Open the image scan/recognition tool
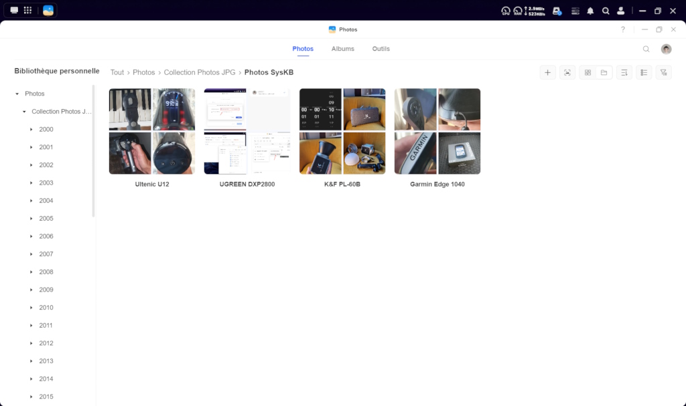The height and width of the screenshot is (406, 686). click(x=567, y=72)
